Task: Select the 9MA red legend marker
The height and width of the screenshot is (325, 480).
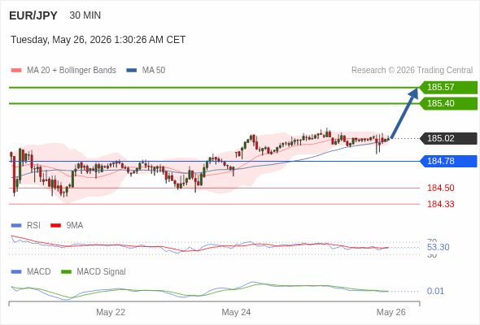Action: point(55,226)
